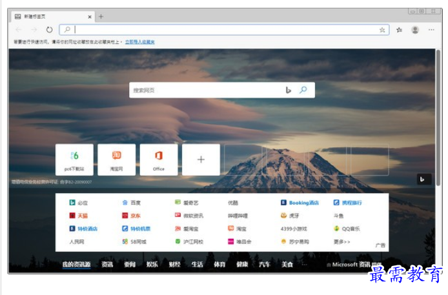Click the browser forward arrow
448x295 pixels.
tap(34, 30)
